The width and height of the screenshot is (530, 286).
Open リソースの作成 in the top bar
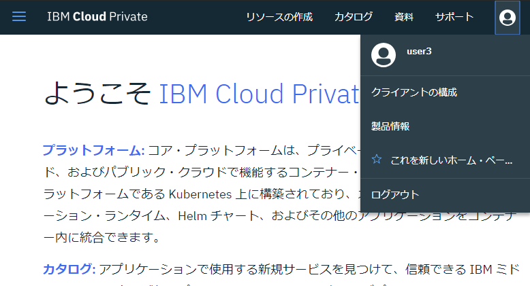coord(279,17)
